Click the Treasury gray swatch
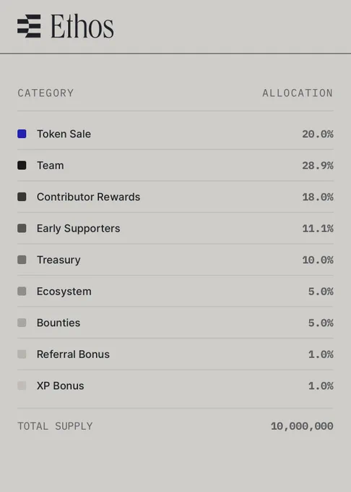The width and height of the screenshot is (351, 492). point(22,260)
